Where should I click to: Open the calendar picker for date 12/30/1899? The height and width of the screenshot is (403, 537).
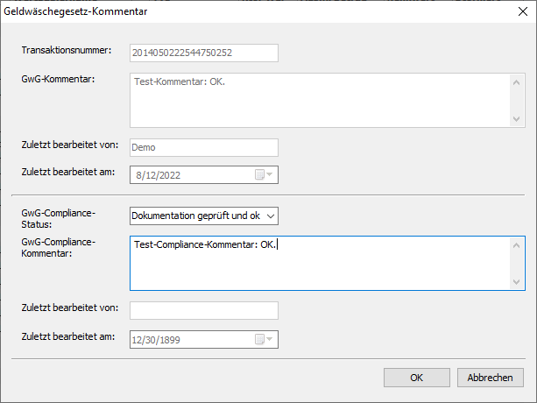[265, 339]
